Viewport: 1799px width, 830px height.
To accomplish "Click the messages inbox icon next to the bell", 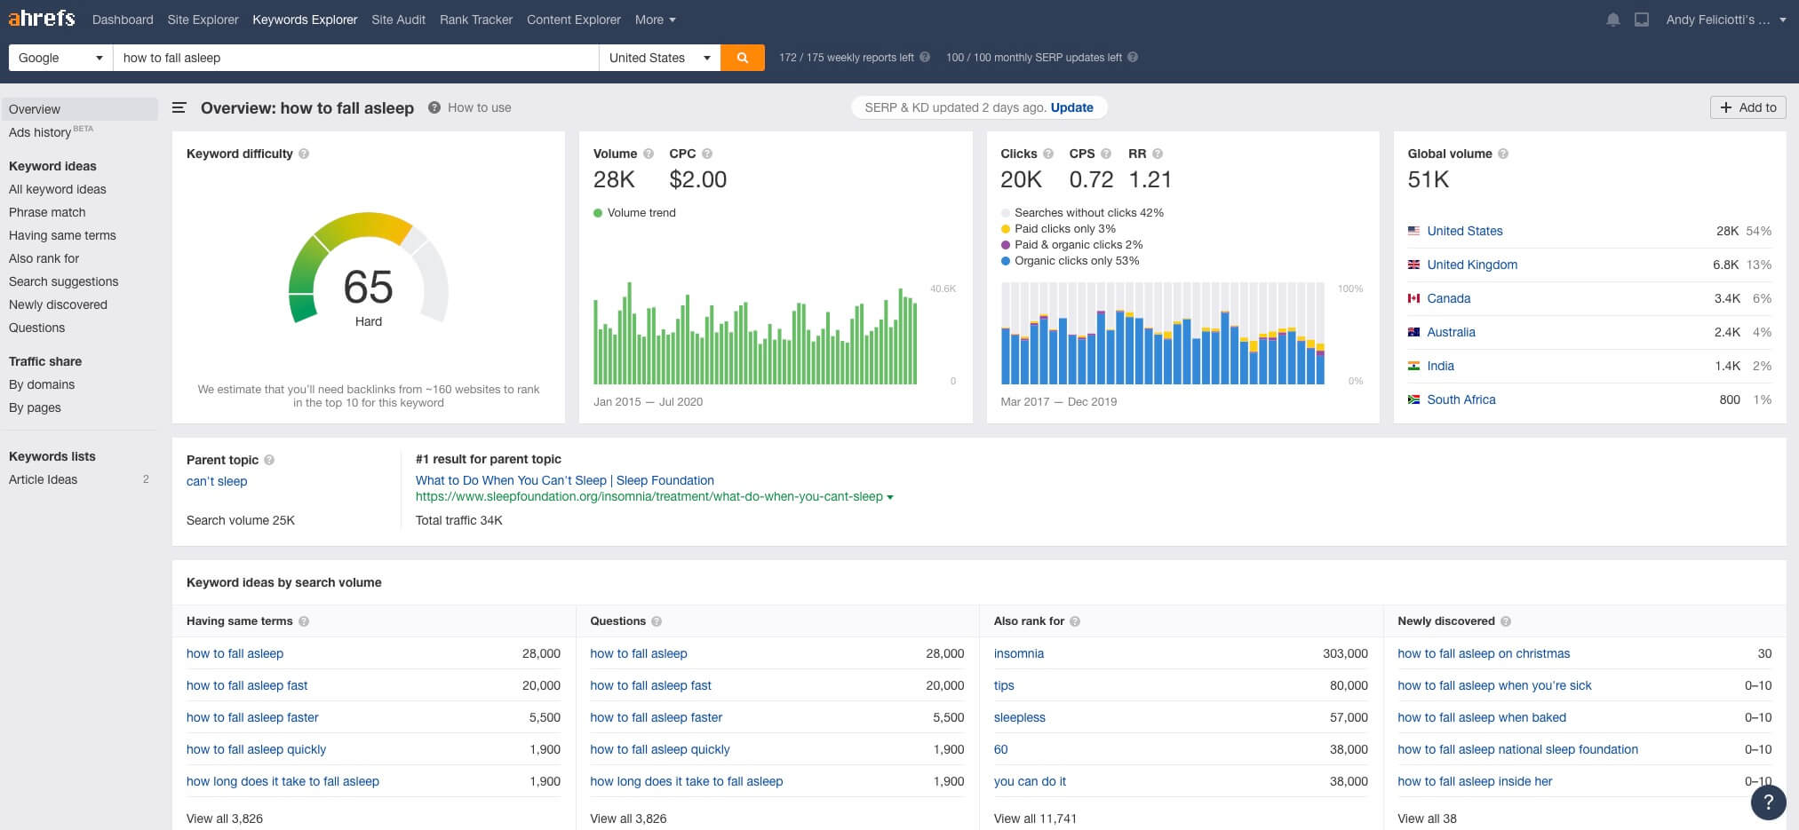I will point(1643,19).
